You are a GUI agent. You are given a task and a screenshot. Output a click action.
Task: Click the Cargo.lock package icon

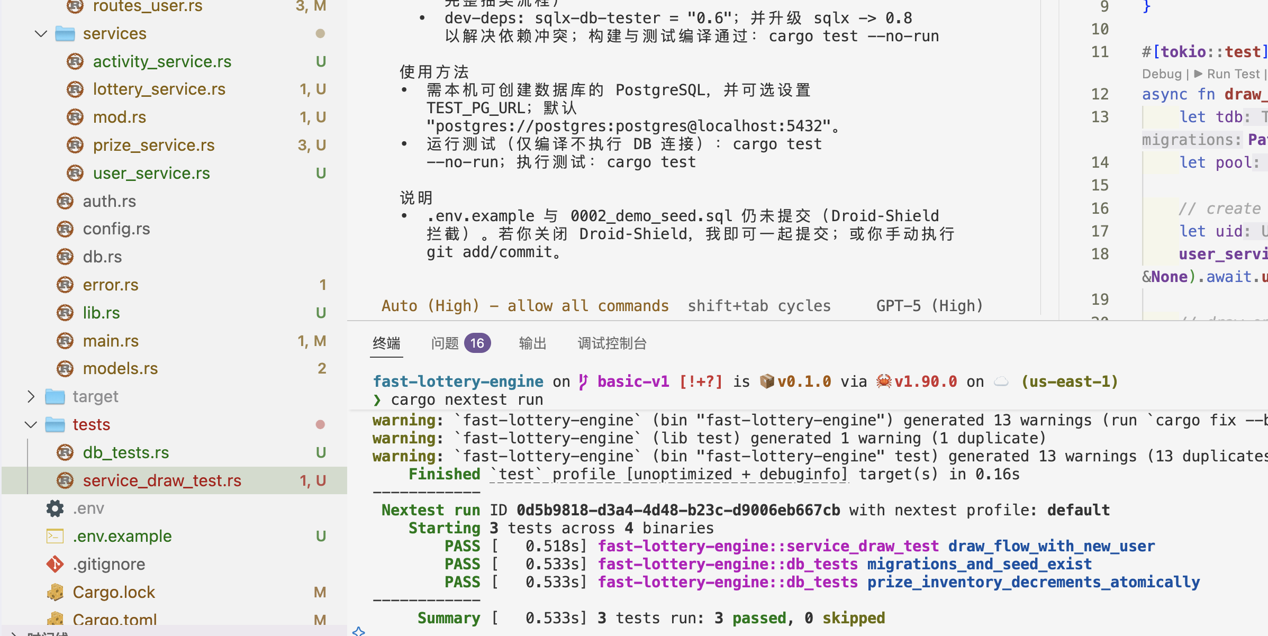[55, 592]
